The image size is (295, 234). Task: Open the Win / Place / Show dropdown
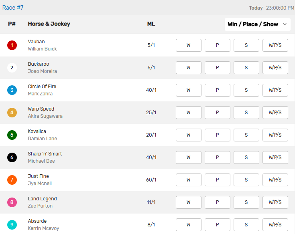pos(257,24)
